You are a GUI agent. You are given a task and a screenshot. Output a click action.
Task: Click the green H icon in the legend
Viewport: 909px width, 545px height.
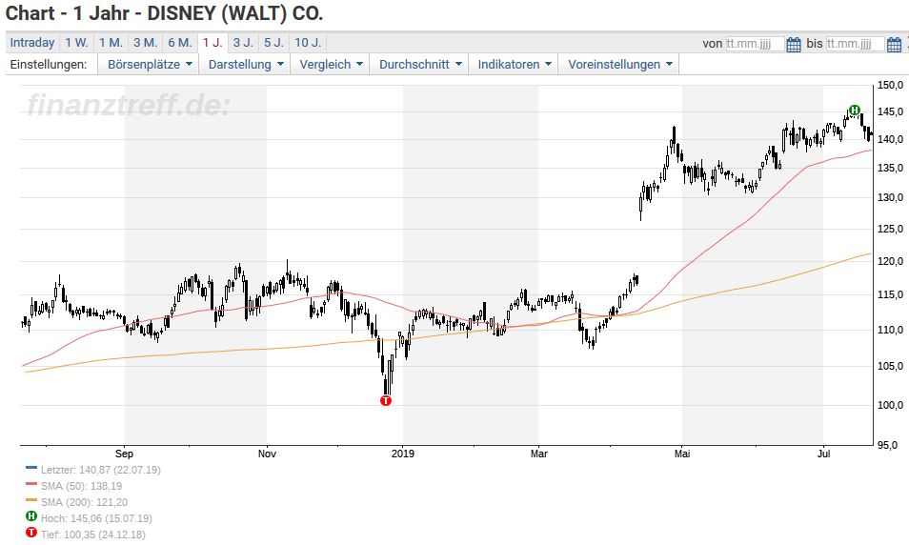[31, 516]
